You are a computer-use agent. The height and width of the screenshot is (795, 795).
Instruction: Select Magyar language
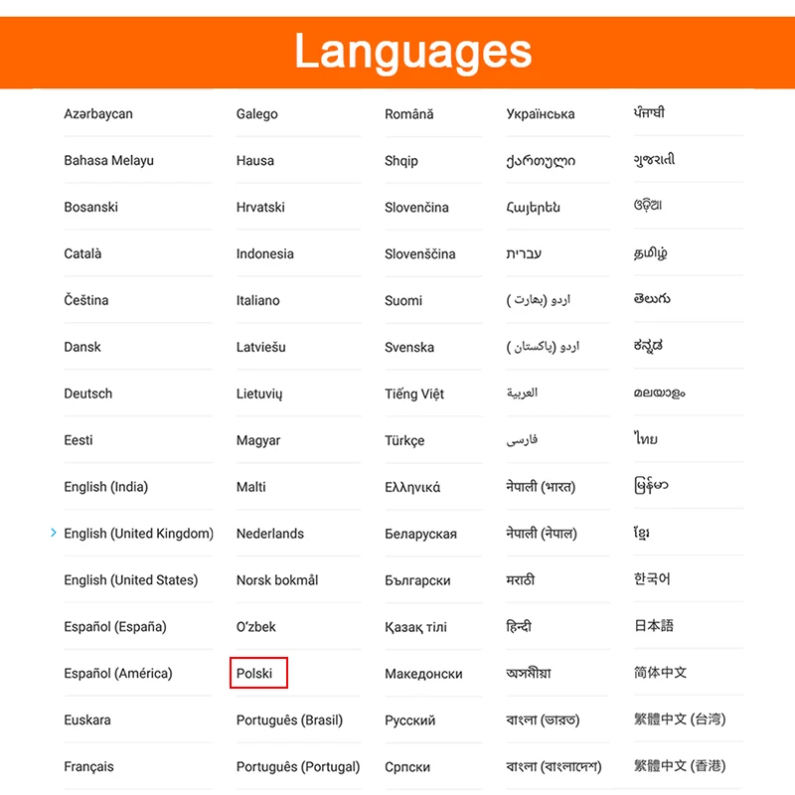258,440
